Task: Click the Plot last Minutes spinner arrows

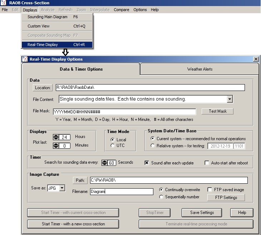Action: tap(56, 145)
